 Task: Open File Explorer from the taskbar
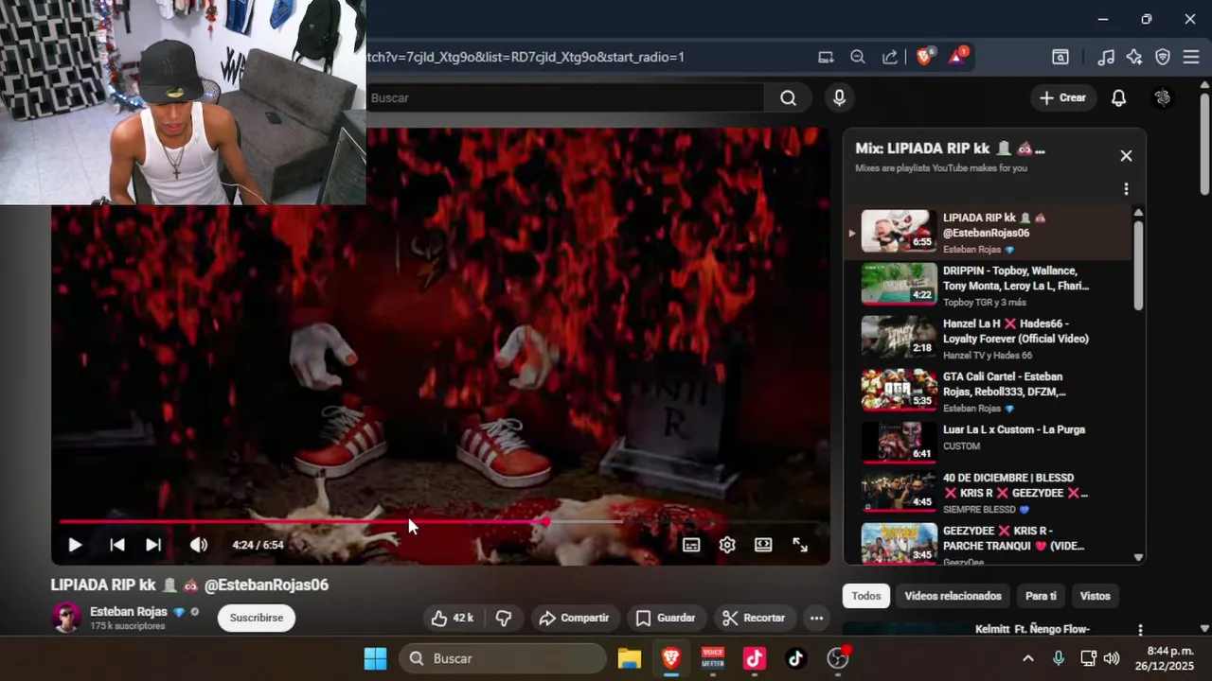(x=629, y=658)
